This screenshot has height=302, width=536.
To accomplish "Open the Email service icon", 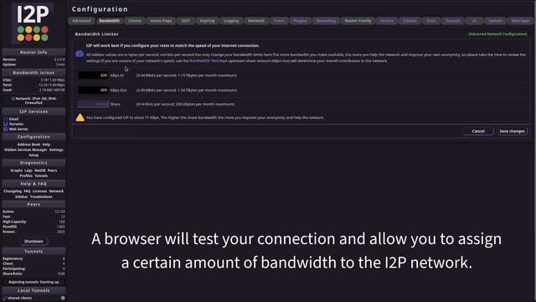I will [x=6, y=119].
